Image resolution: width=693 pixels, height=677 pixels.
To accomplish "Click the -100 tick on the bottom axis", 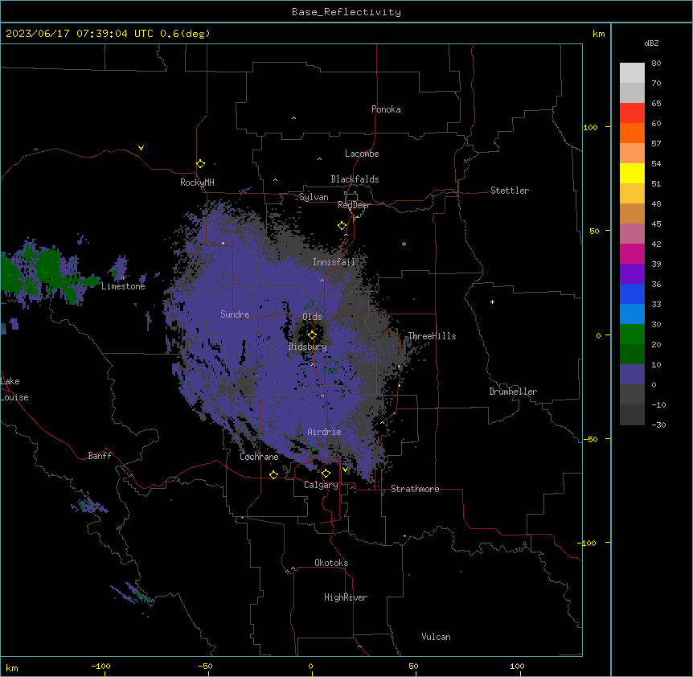I will [100, 666].
